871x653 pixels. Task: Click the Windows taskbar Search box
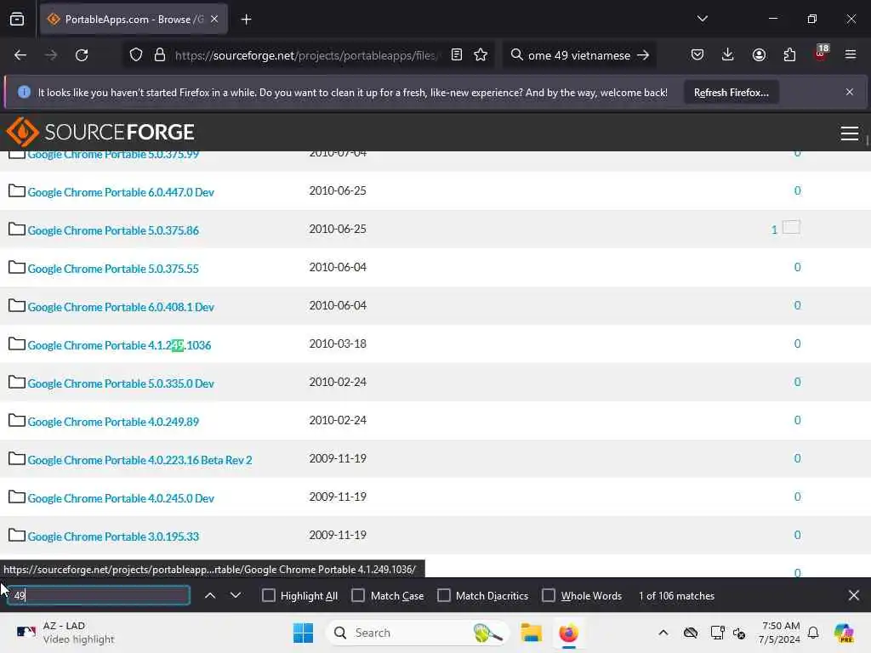[418, 633]
